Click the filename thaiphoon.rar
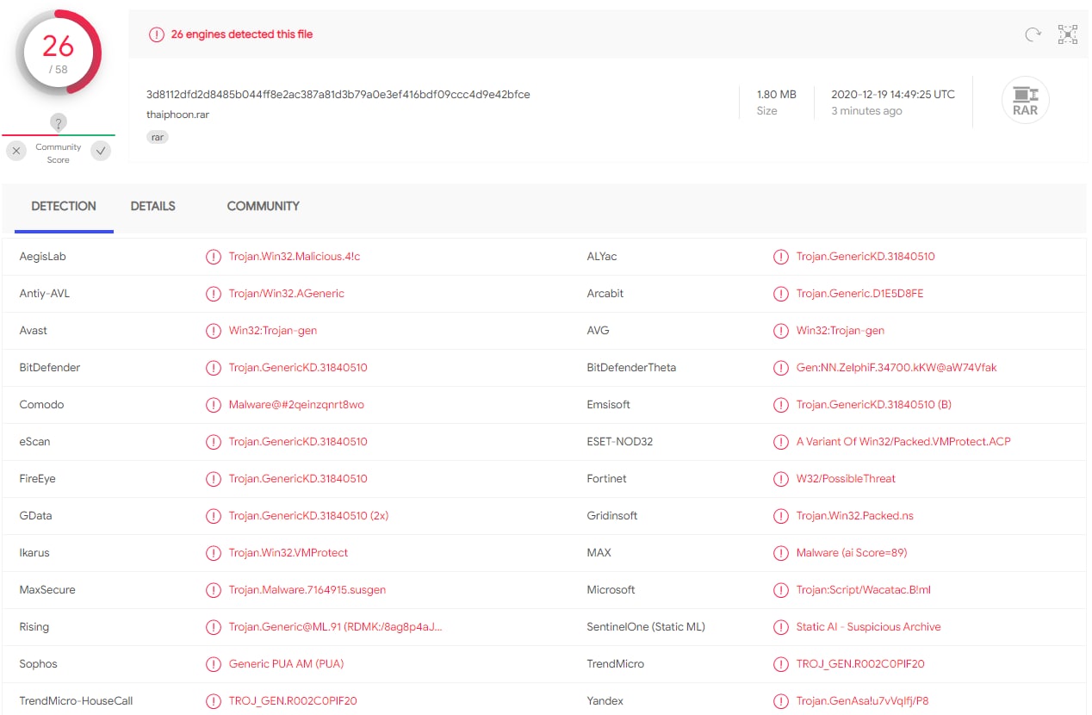Image resolution: width=1092 pixels, height=715 pixels. point(177,115)
